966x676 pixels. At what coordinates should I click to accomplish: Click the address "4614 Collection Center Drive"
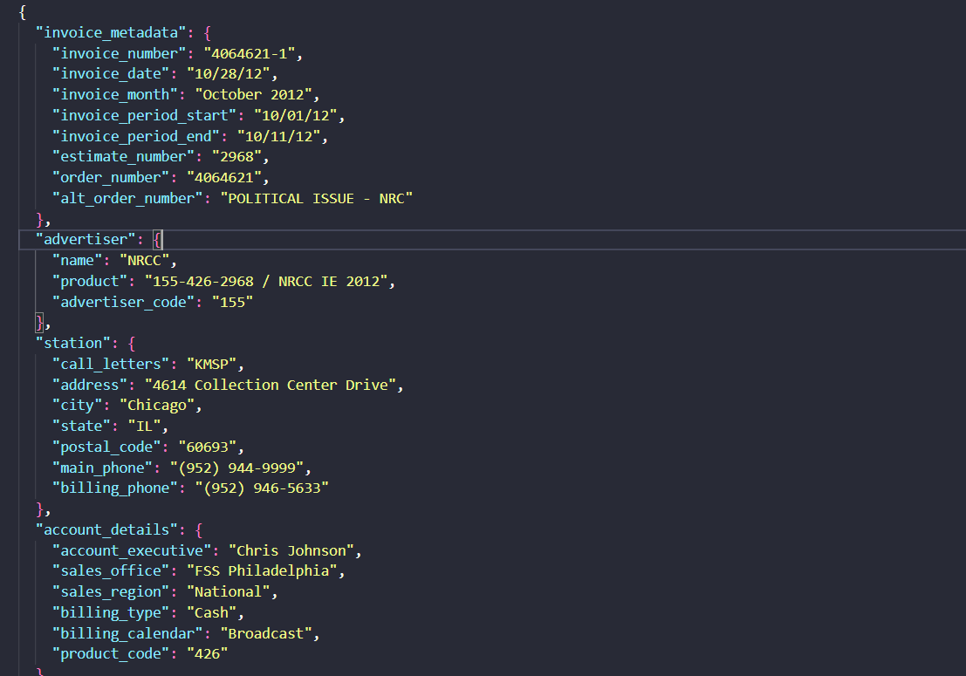tap(271, 386)
